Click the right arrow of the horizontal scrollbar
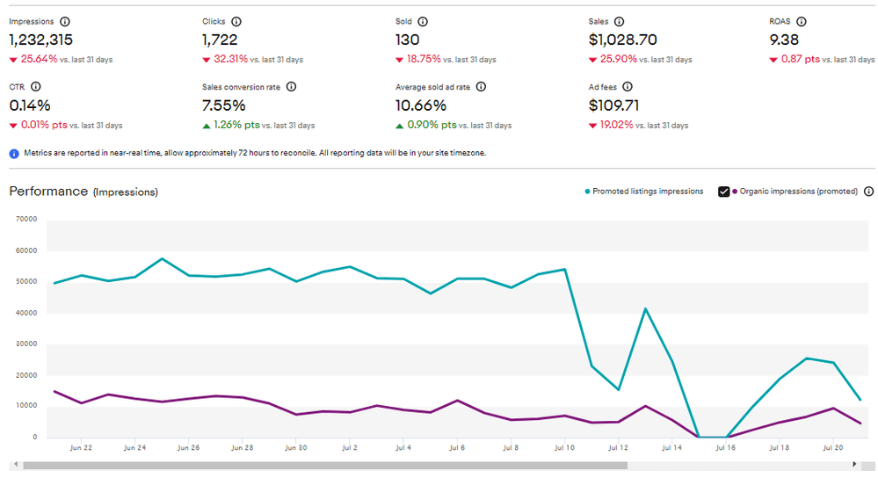The height and width of the screenshot is (485, 878). click(854, 464)
